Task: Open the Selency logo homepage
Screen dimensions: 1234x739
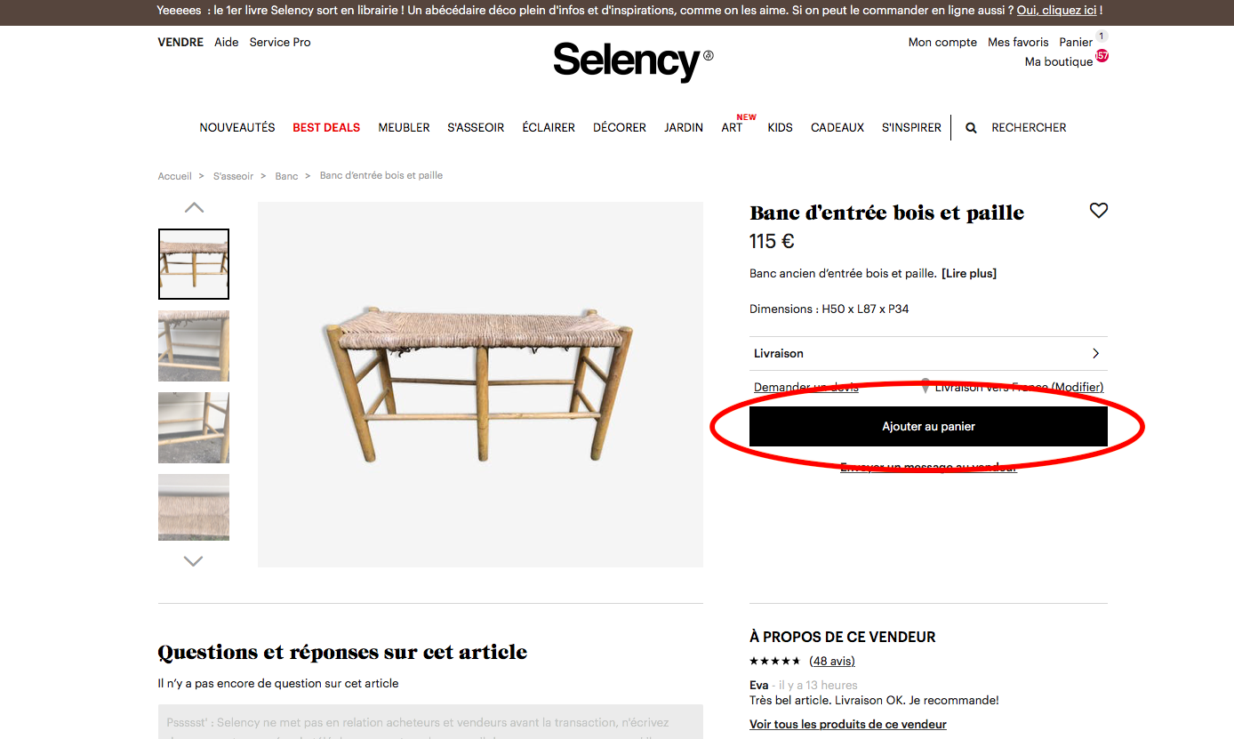Action: coord(633,61)
